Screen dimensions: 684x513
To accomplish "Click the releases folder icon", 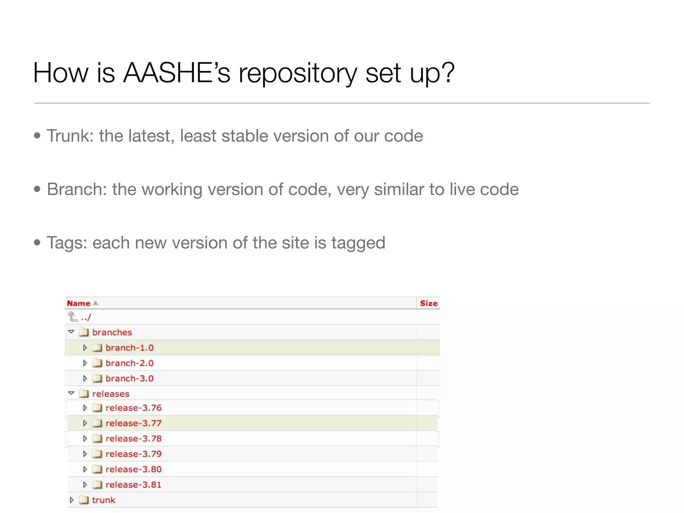I will [84, 394].
